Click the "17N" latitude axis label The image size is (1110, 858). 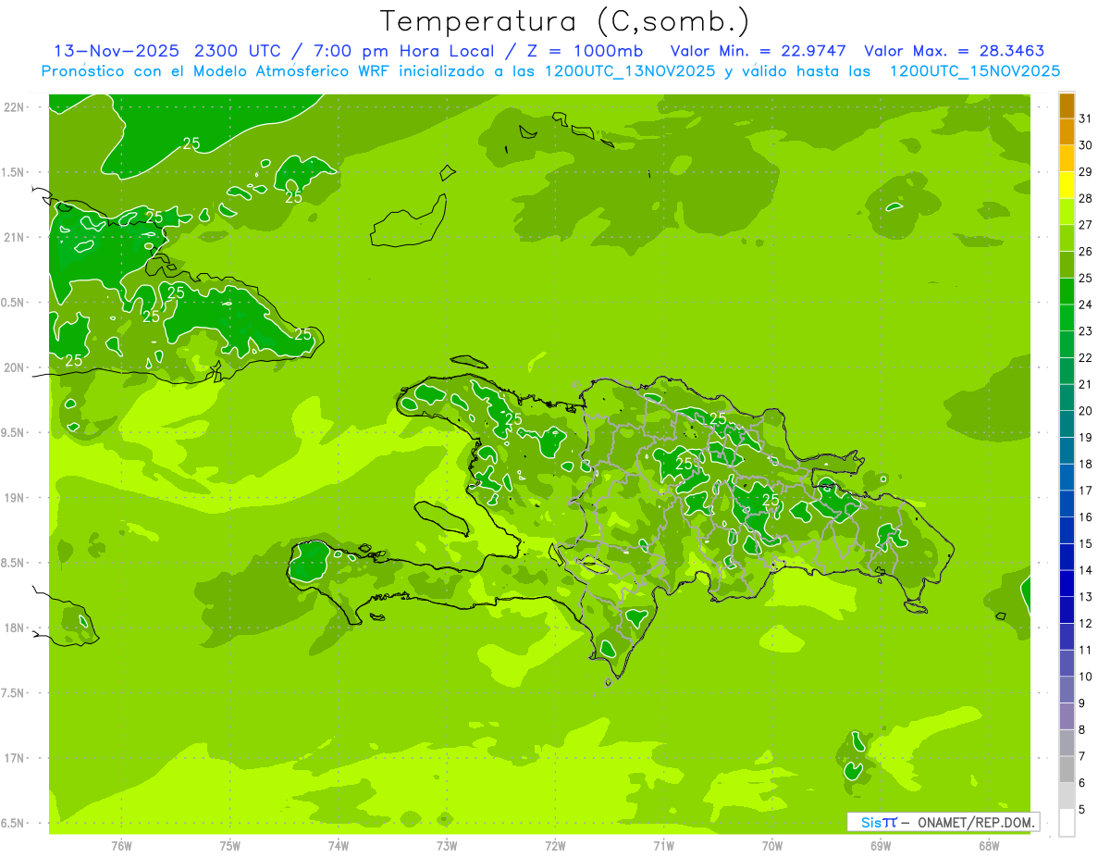point(14,758)
